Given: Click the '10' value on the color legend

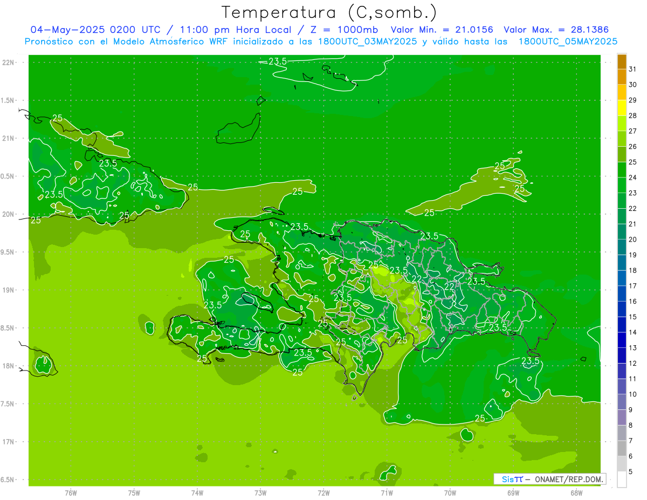Looking at the screenshot, I should [x=633, y=394].
